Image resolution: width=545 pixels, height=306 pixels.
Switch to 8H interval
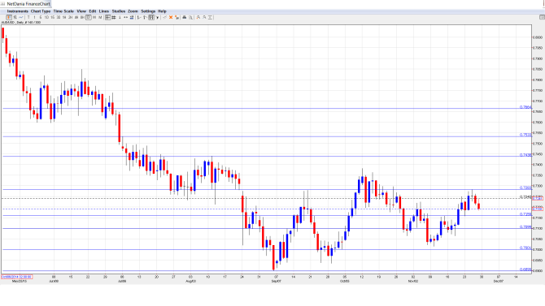tap(82, 17)
